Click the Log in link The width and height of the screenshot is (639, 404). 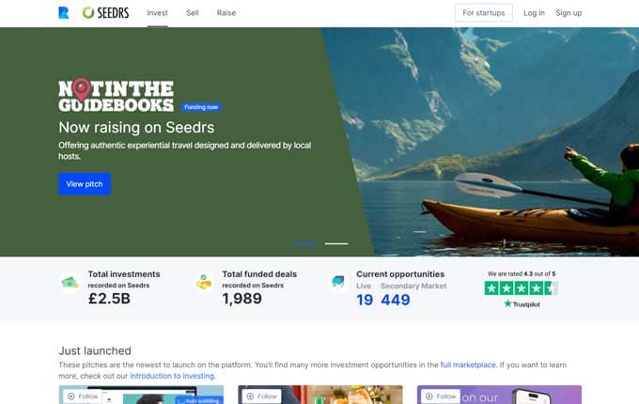[534, 13]
